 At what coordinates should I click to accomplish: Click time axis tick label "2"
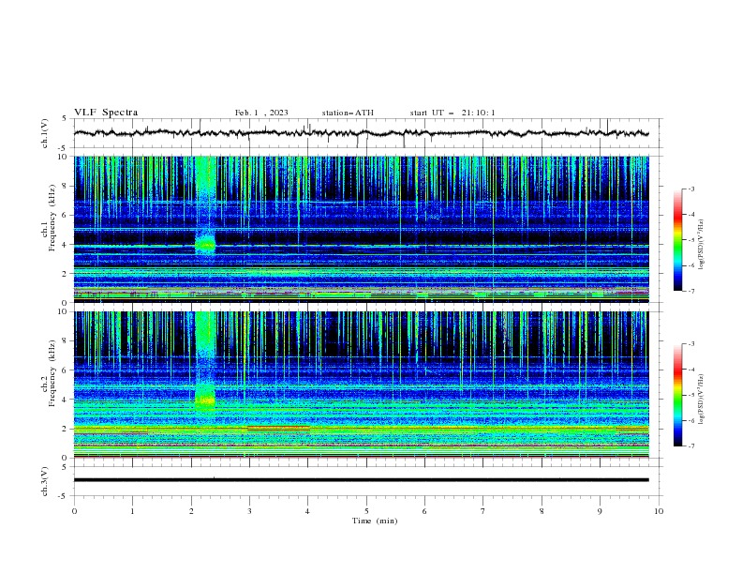(x=191, y=511)
